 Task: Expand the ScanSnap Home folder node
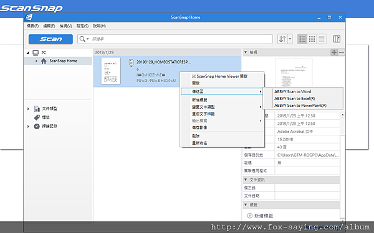point(36,61)
